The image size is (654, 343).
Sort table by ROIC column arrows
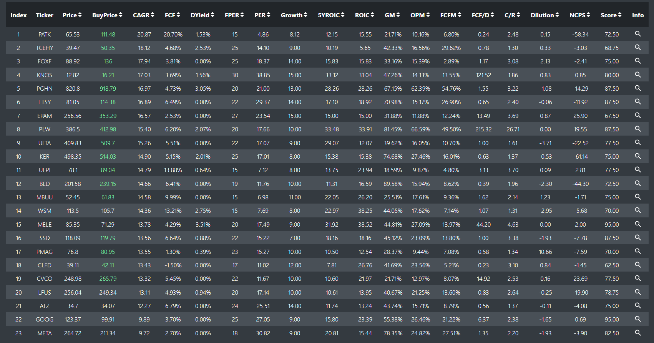pyautogui.click(x=372, y=15)
